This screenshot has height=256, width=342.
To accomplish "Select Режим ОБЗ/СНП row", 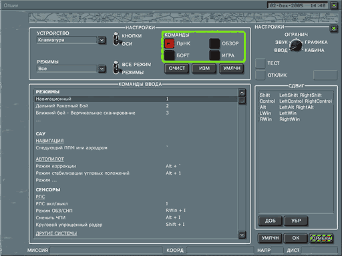I will [136, 211].
